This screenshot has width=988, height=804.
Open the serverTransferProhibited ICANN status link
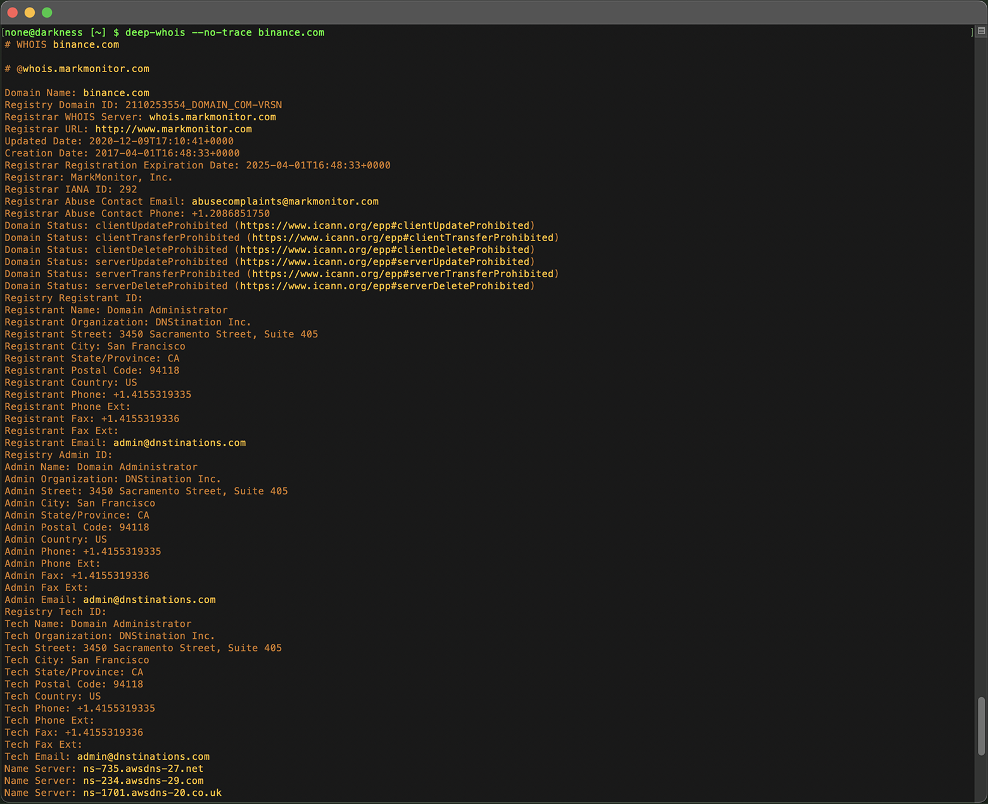(402, 273)
